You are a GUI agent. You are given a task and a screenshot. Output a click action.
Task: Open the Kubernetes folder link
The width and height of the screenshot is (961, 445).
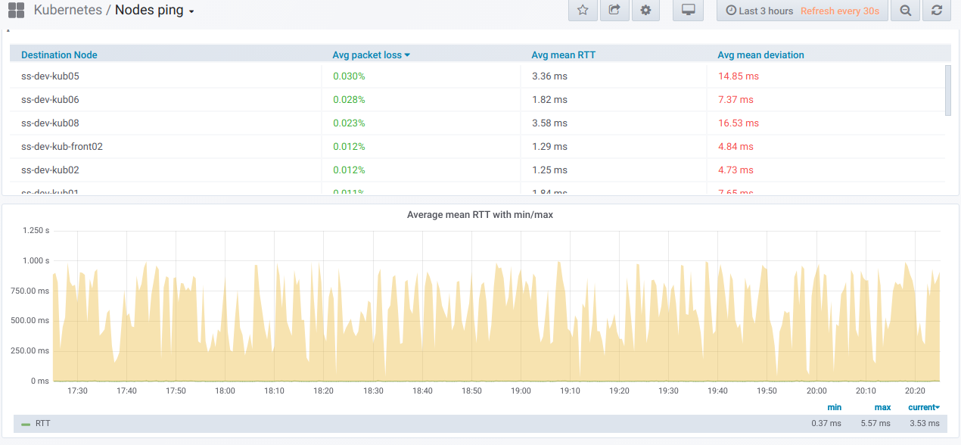[67, 11]
